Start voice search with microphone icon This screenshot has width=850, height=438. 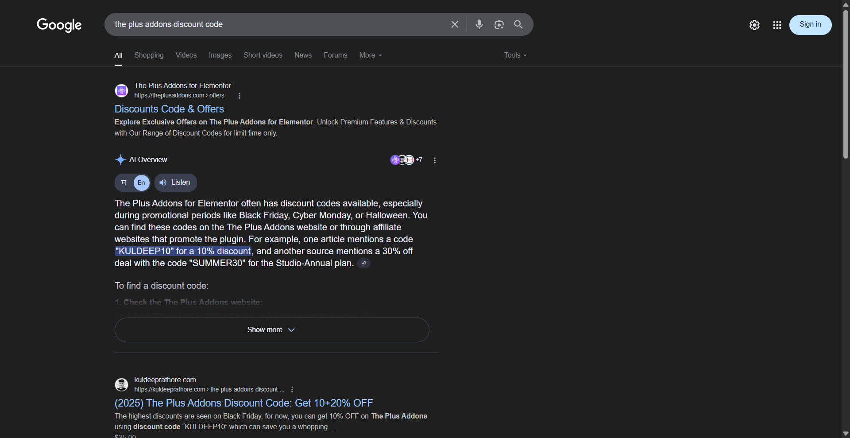coord(479,24)
